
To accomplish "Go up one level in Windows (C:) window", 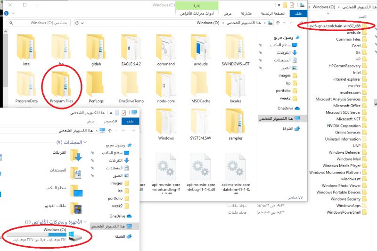I will (278, 23).
